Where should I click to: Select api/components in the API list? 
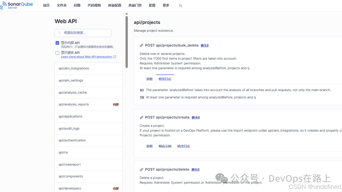coord(89,176)
